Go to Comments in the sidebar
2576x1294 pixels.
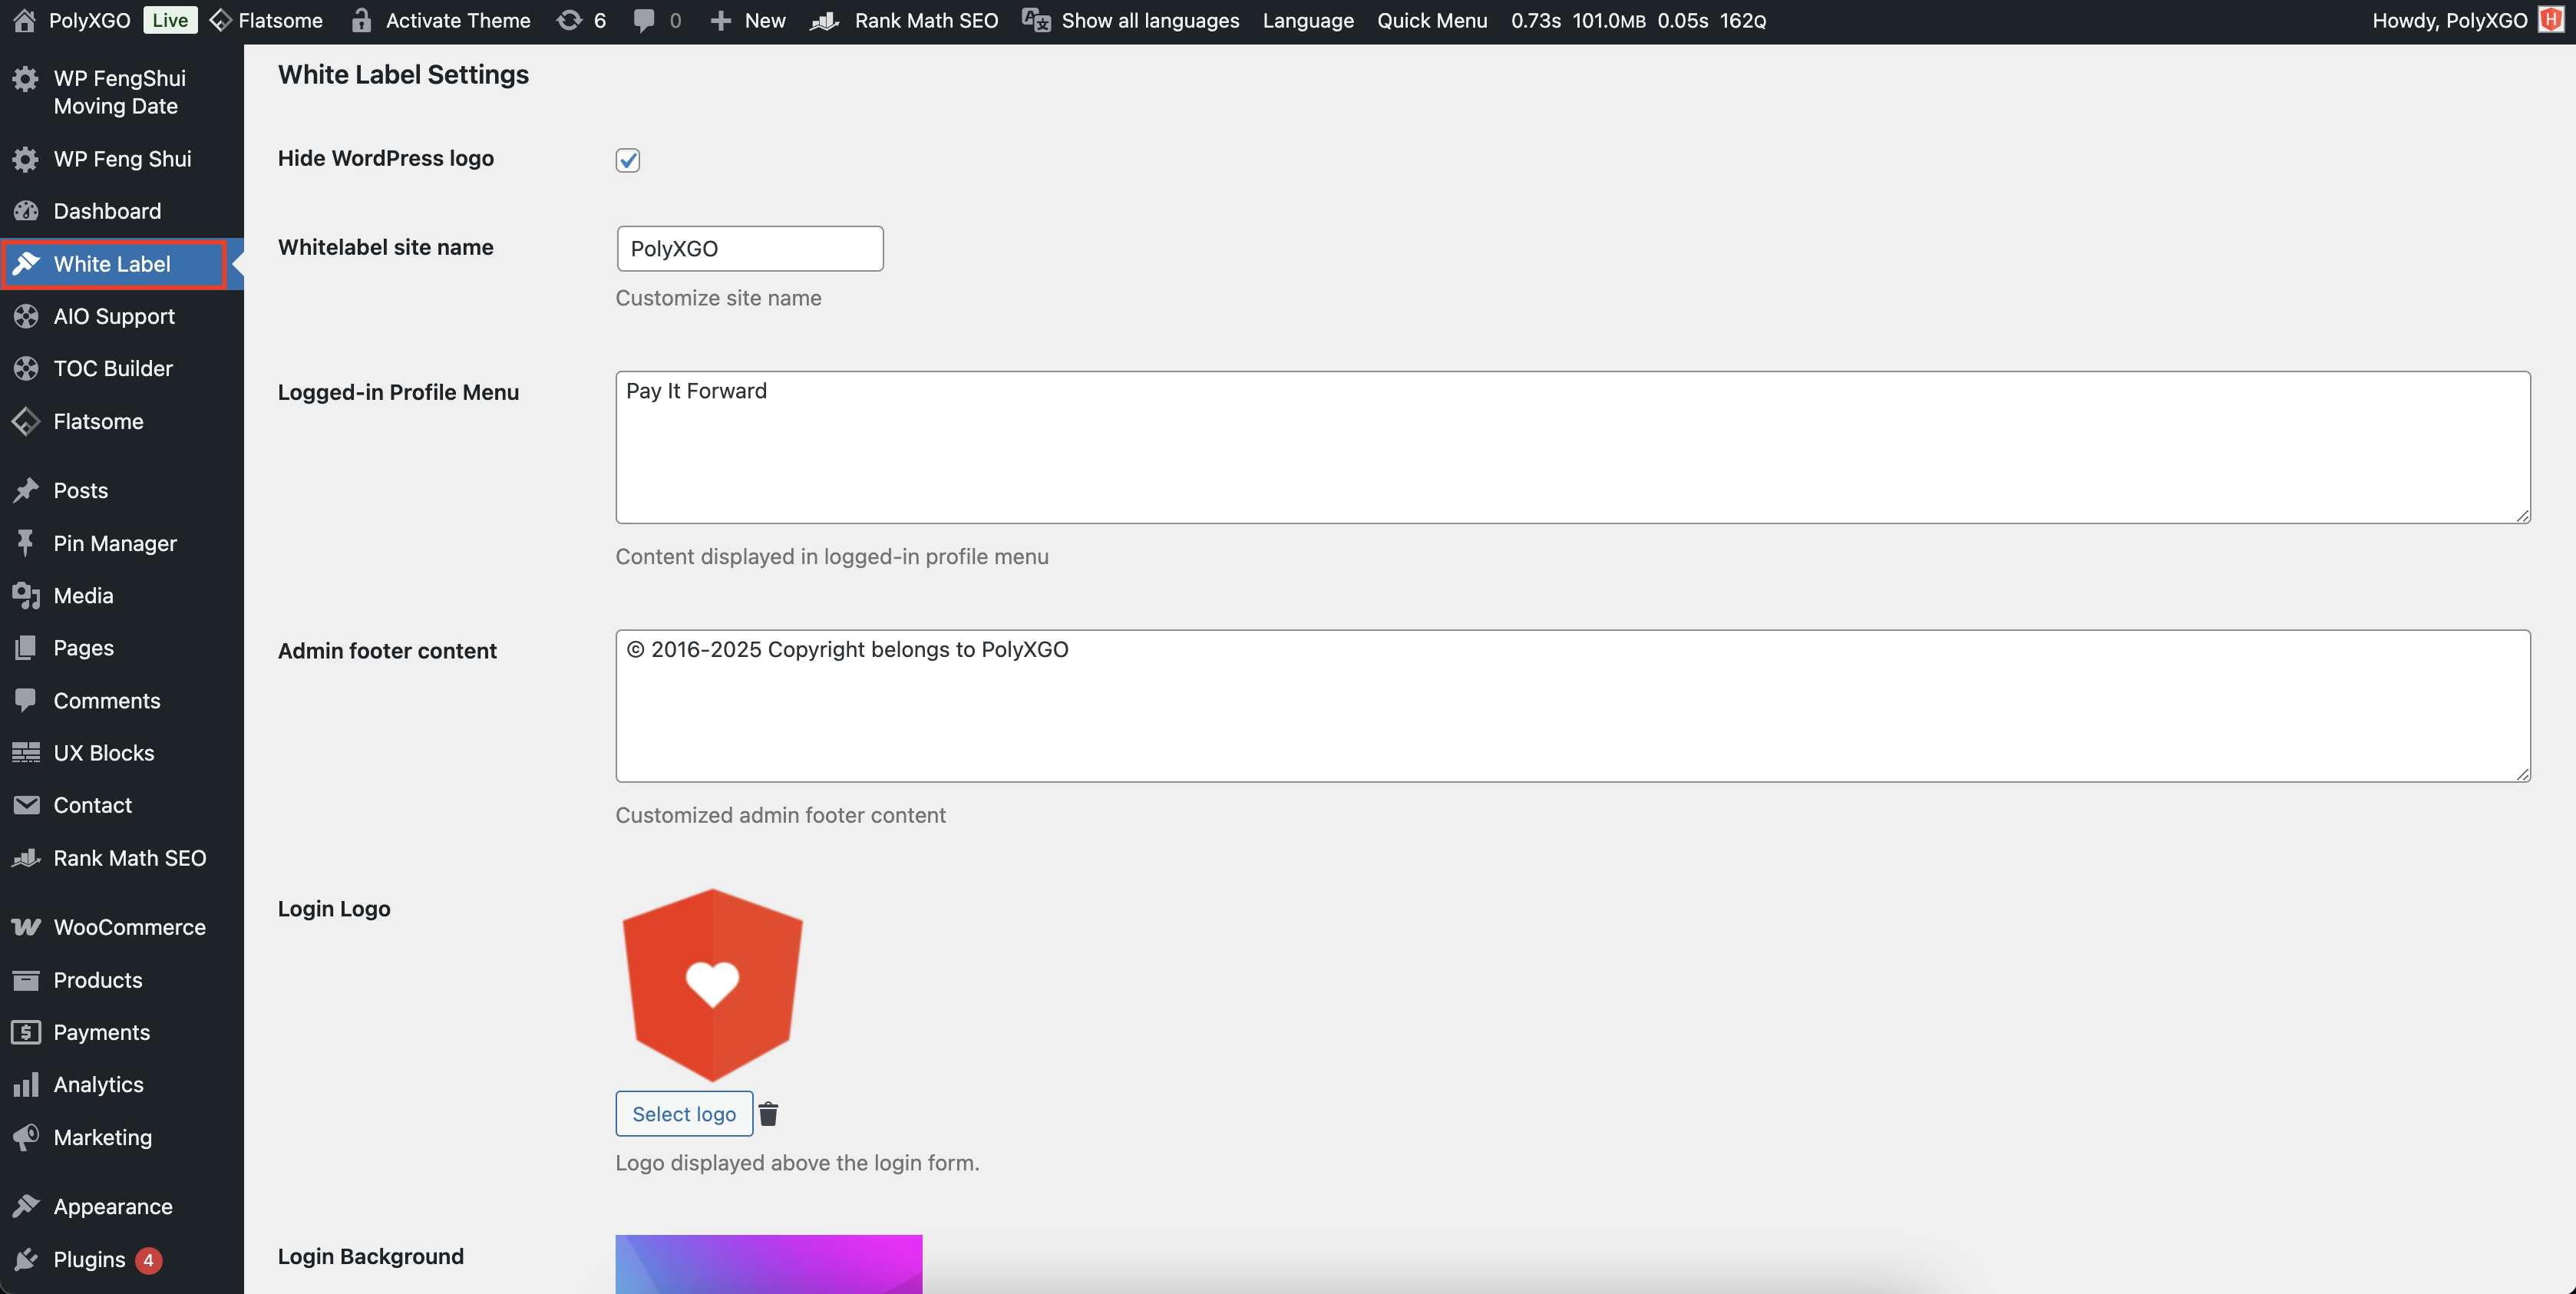122,701
